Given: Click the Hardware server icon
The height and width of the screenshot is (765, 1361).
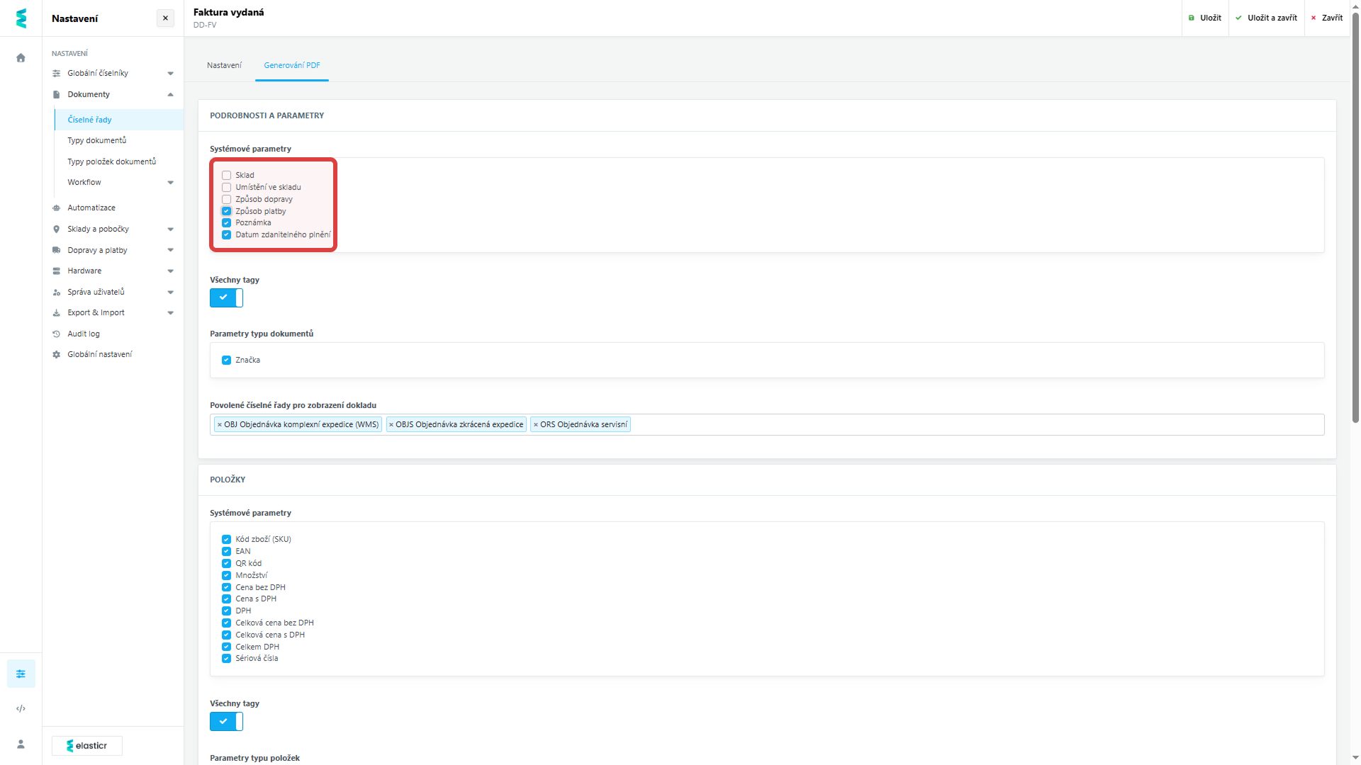Looking at the screenshot, I should pos(56,271).
